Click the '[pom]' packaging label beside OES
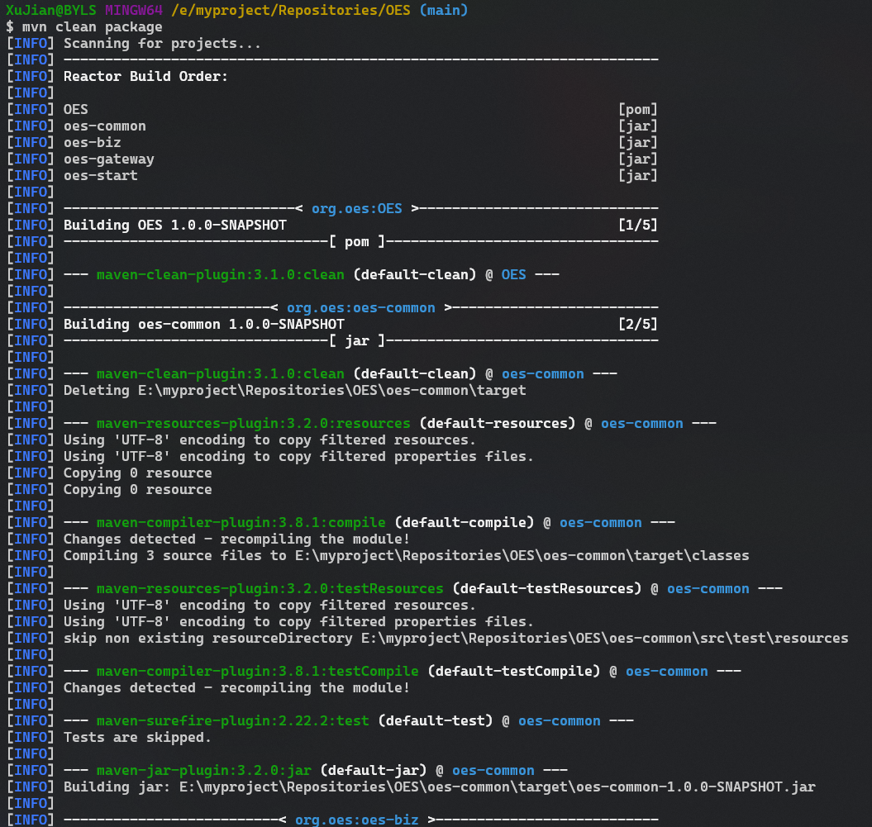The width and height of the screenshot is (872, 827). 638,110
